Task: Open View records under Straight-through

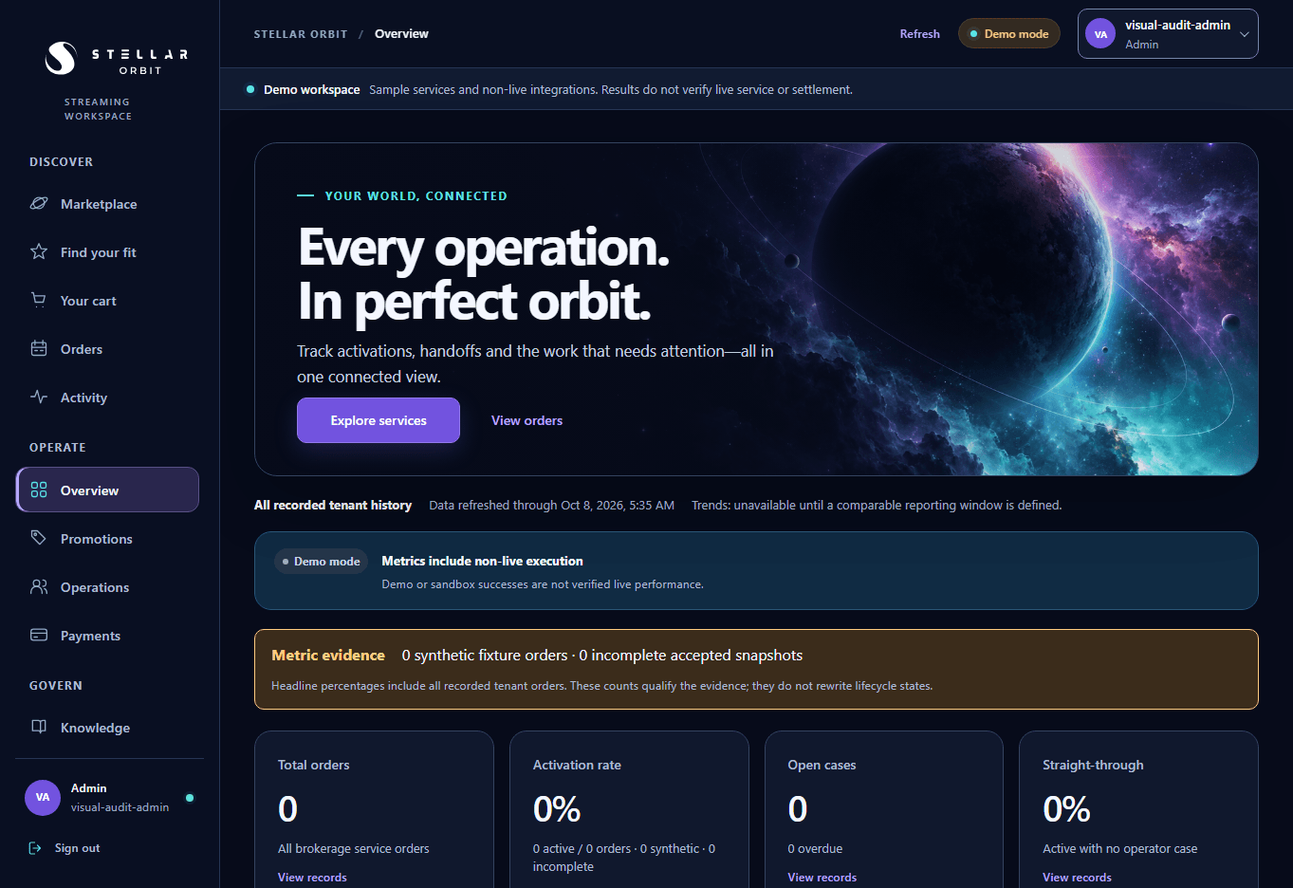Action: pos(1078,878)
